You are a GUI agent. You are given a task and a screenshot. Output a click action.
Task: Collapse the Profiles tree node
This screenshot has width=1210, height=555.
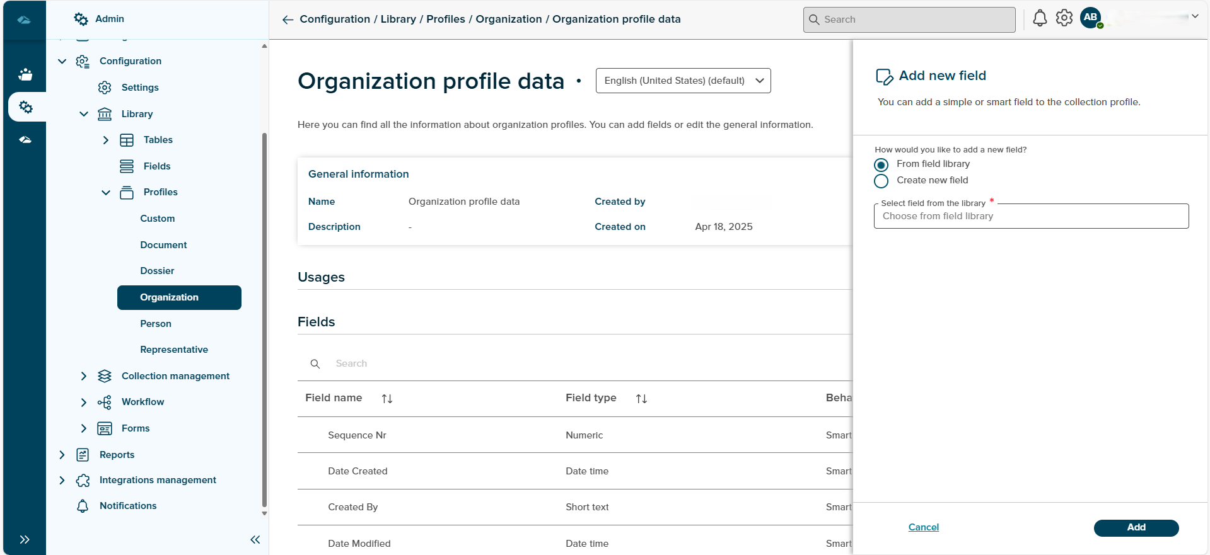pyautogui.click(x=106, y=192)
